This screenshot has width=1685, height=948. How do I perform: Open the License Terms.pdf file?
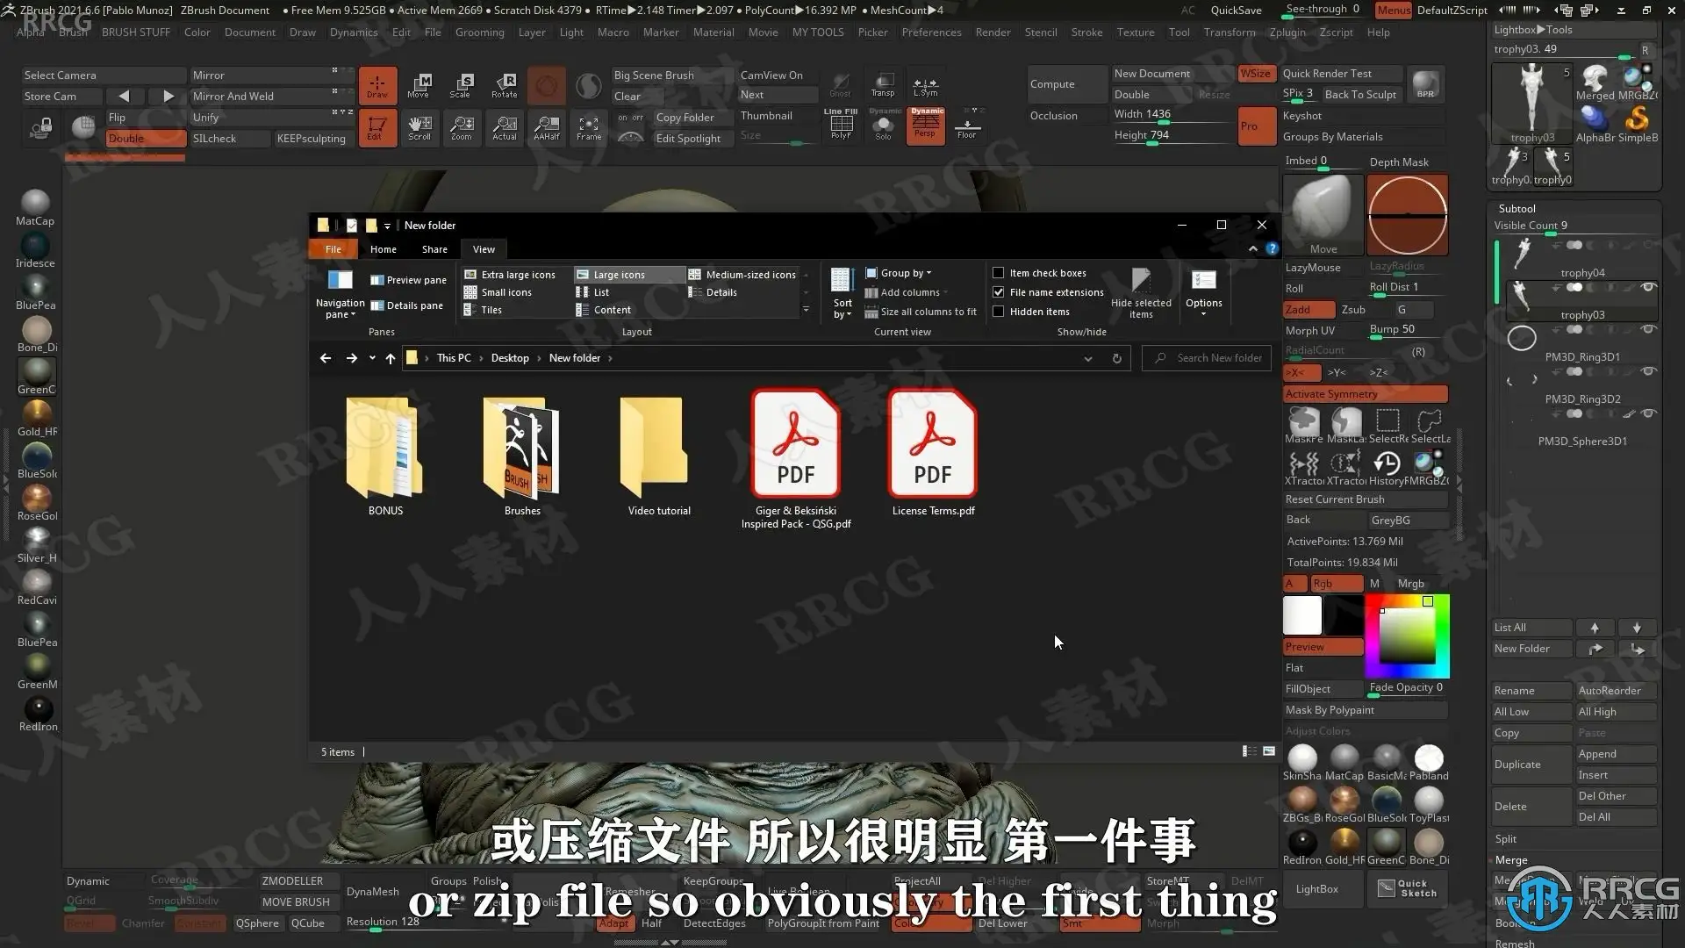coord(933,454)
